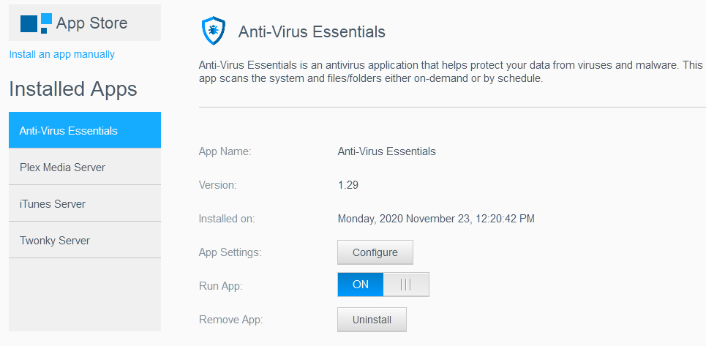The width and height of the screenshot is (706, 346).
Task: Open iTunes Server app entry
Action: pos(85,203)
